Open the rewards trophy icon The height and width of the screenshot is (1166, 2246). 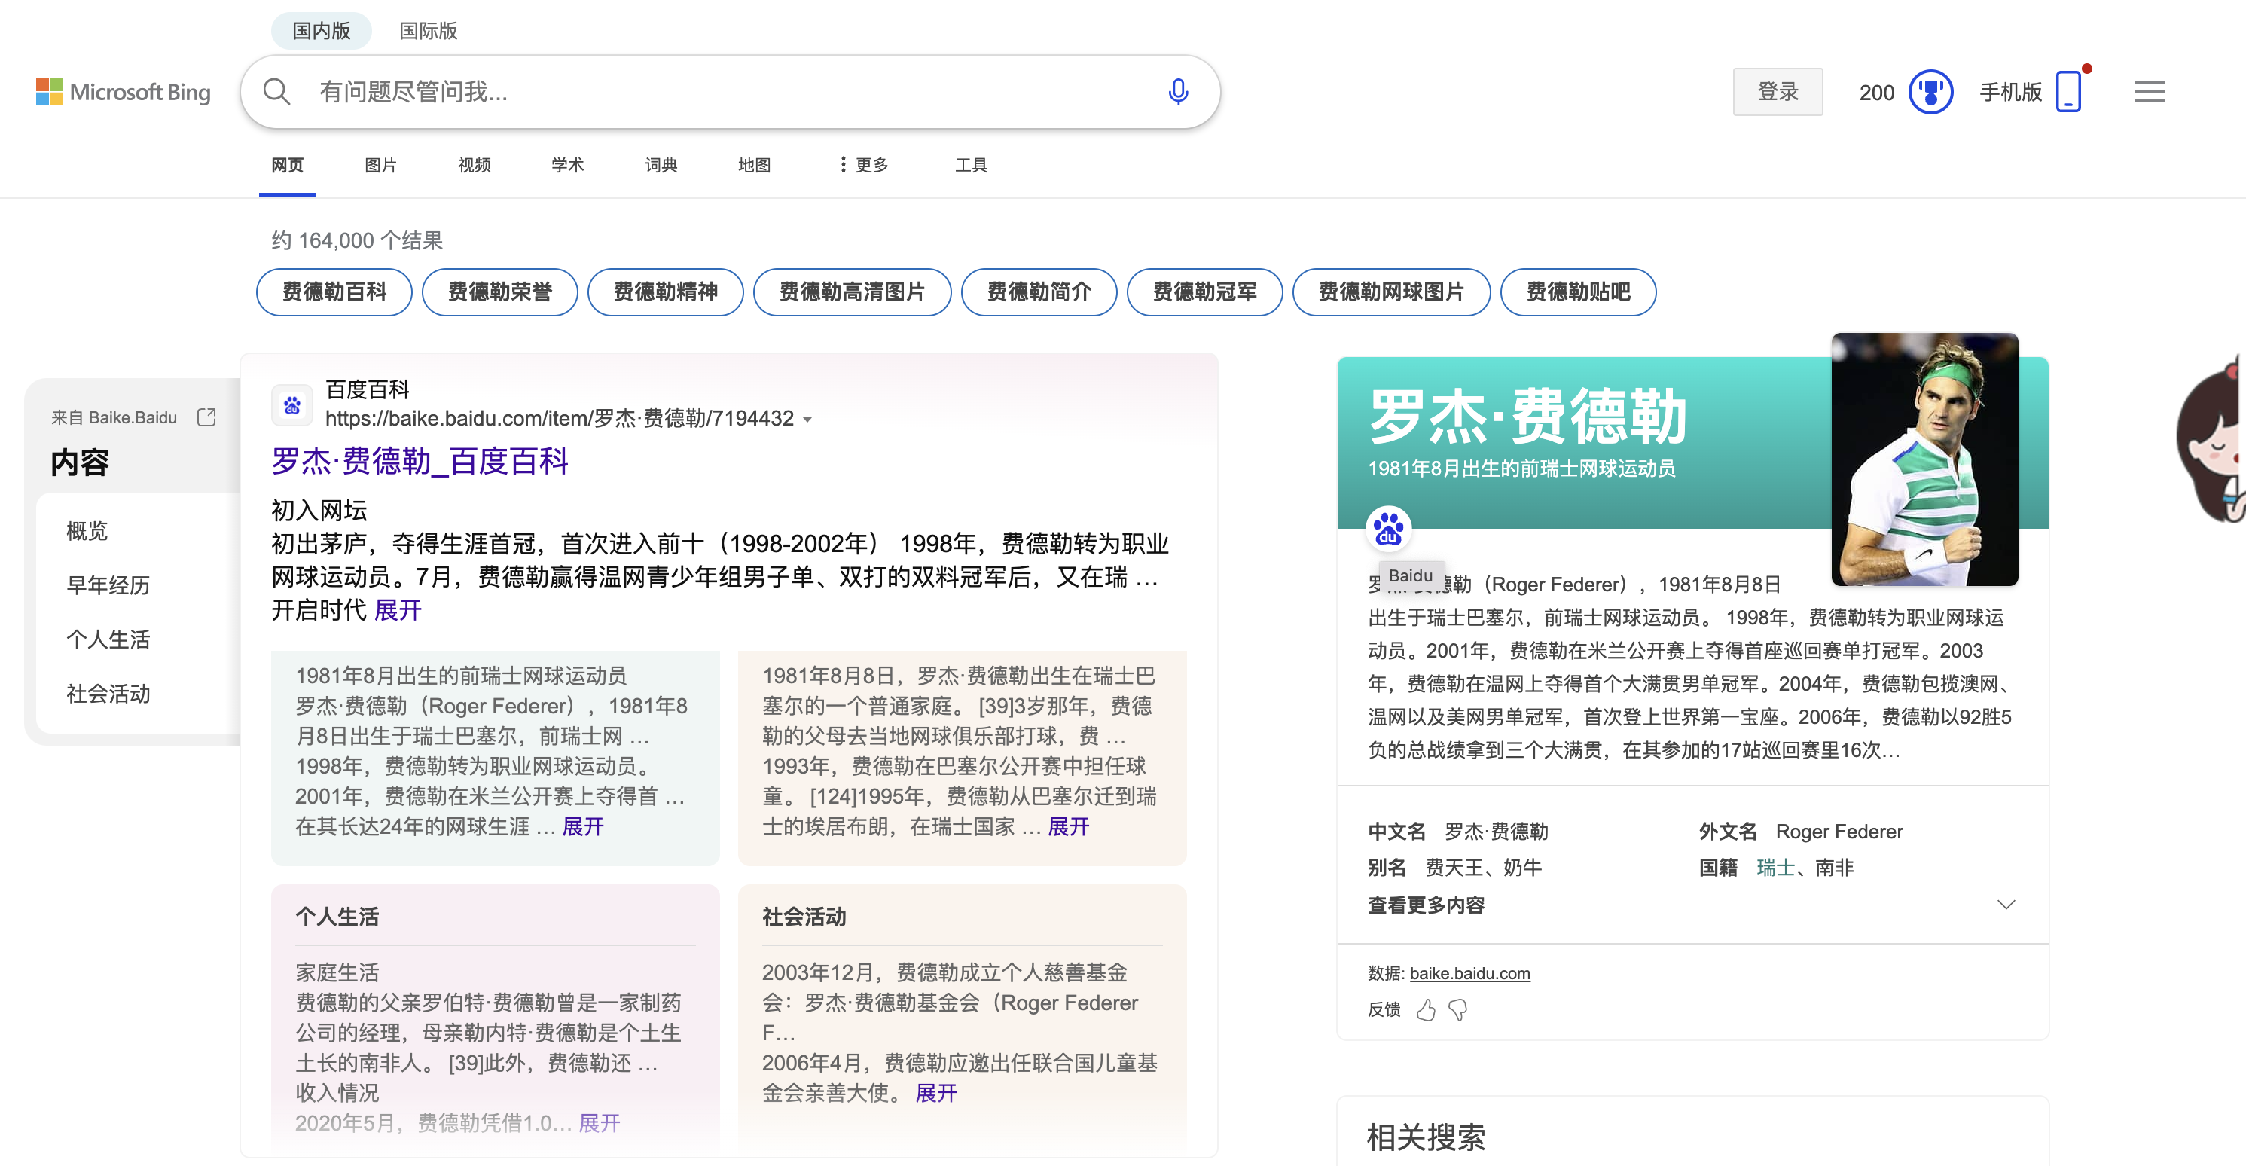(x=1930, y=92)
